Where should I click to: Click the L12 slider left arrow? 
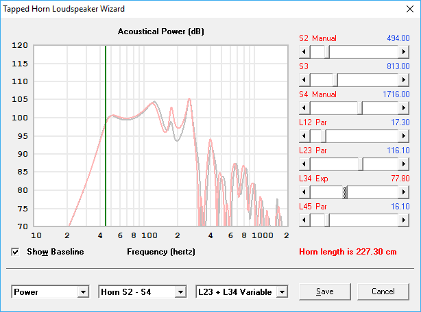304,136
